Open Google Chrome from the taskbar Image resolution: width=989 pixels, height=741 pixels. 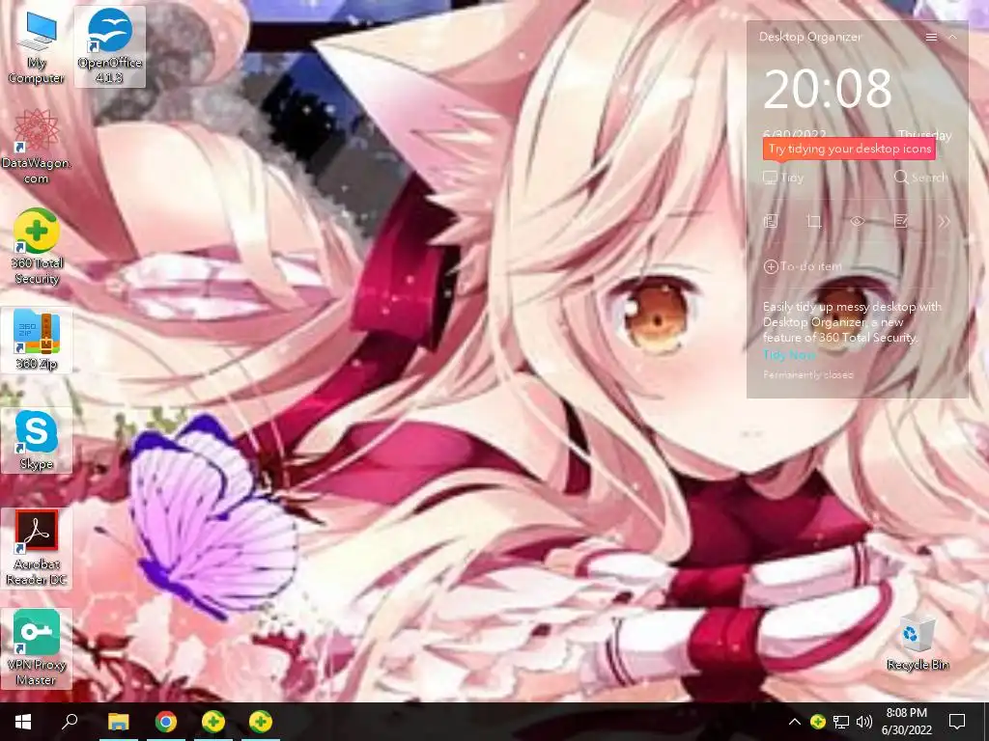coord(166,722)
